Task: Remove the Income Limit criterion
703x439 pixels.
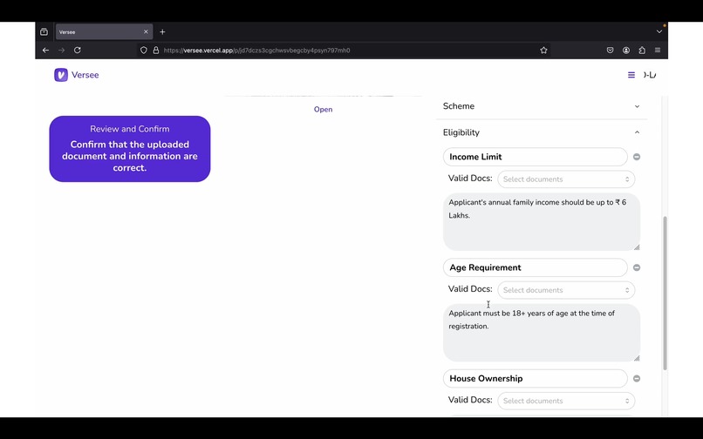Action: 637,157
